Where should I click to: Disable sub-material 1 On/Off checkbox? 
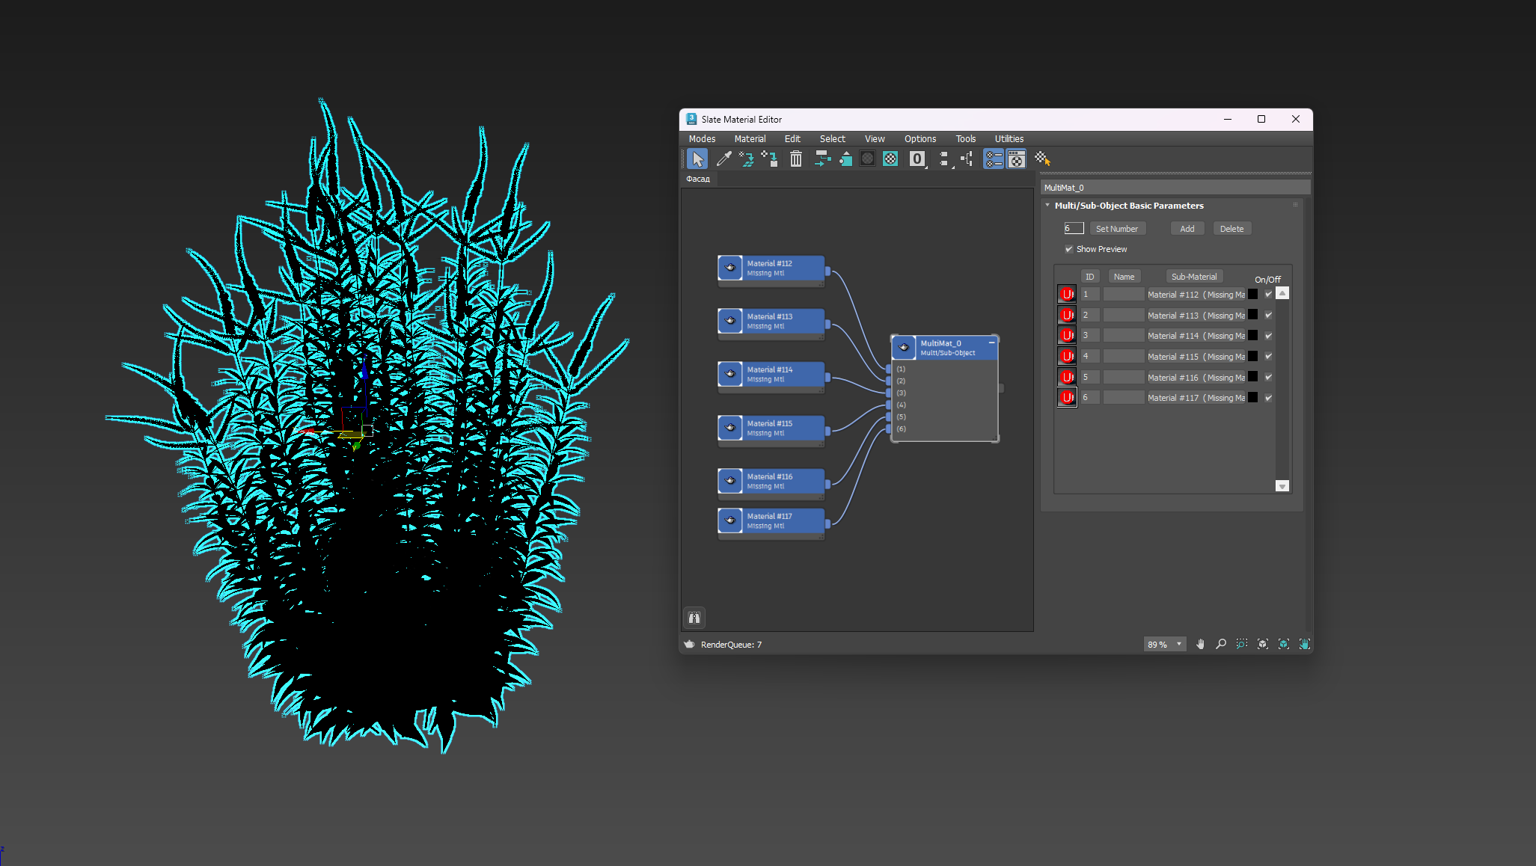point(1269,295)
